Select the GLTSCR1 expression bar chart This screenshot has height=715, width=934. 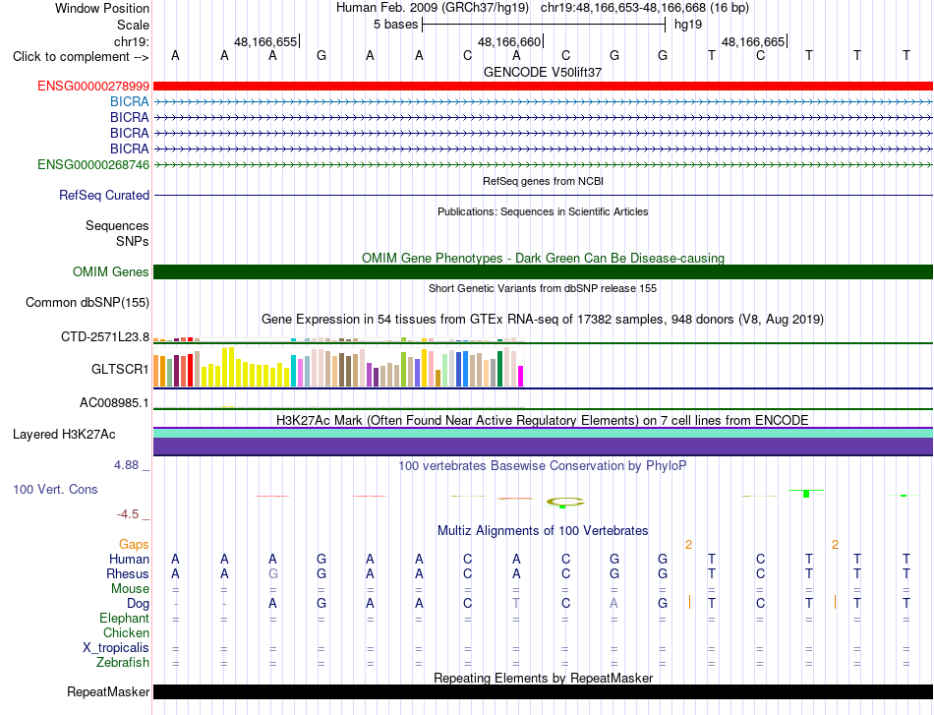pyautogui.click(x=338, y=367)
